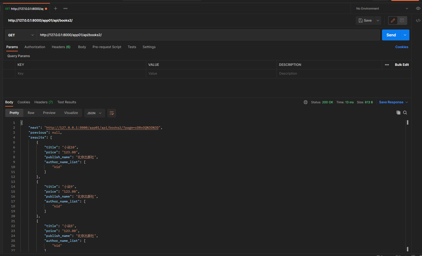Expand Save Response dropdown chevron
This screenshot has height=256, width=422.
[x=407, y=102]
